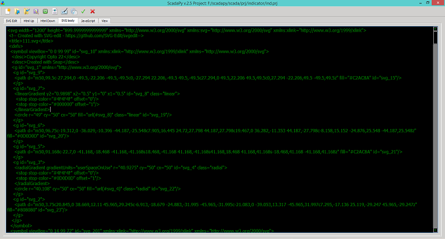Click the scrollbar up arrow
Viewport: 445px width, 239px height.
pos(436,29)
